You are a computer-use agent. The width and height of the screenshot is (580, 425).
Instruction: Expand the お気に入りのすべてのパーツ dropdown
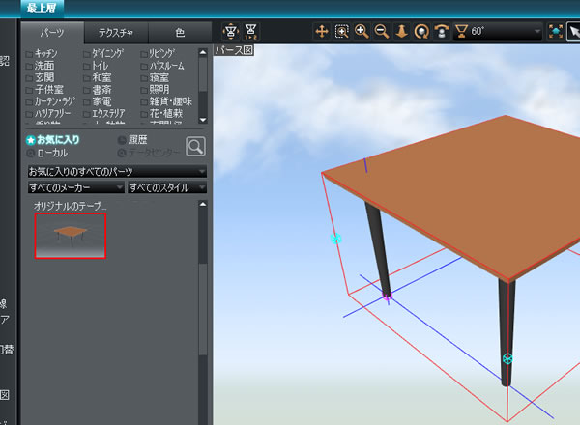(x=116, y=171)
